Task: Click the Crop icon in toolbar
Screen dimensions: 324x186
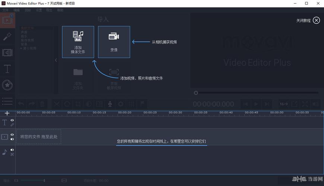Action: (78, 104)
